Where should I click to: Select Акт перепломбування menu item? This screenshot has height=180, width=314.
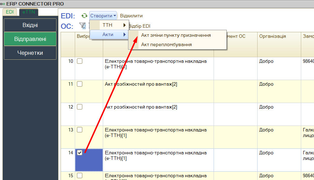coord(166,44)
